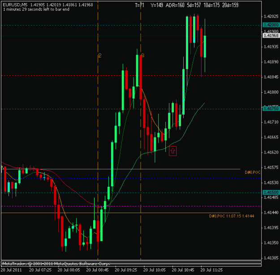This screenshot has height=275, width=280.
Task: Click the '20 Jul 09:25' time label
Action: pos(126,270)
